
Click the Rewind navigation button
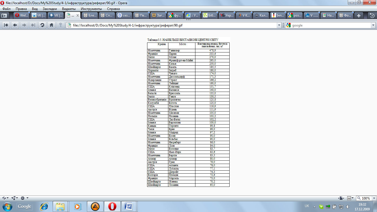(6, 25)
